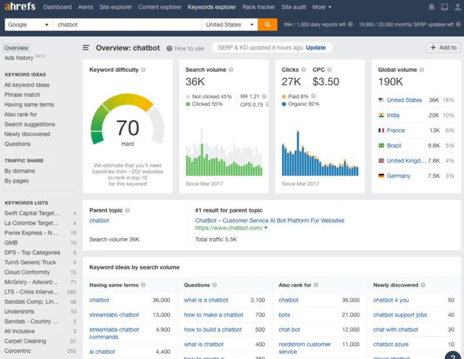Open Traffic share By domains
This screenshot has width=464, height=359.
(x=19, y=171)
